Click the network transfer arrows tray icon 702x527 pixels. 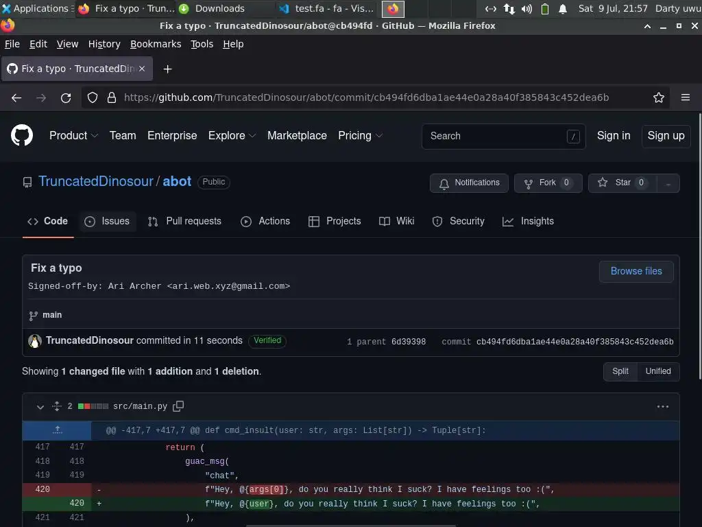coord(509,8)
